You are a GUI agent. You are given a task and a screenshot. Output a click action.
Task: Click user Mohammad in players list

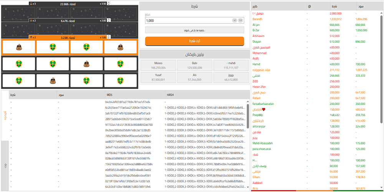(x=259, y=53)
